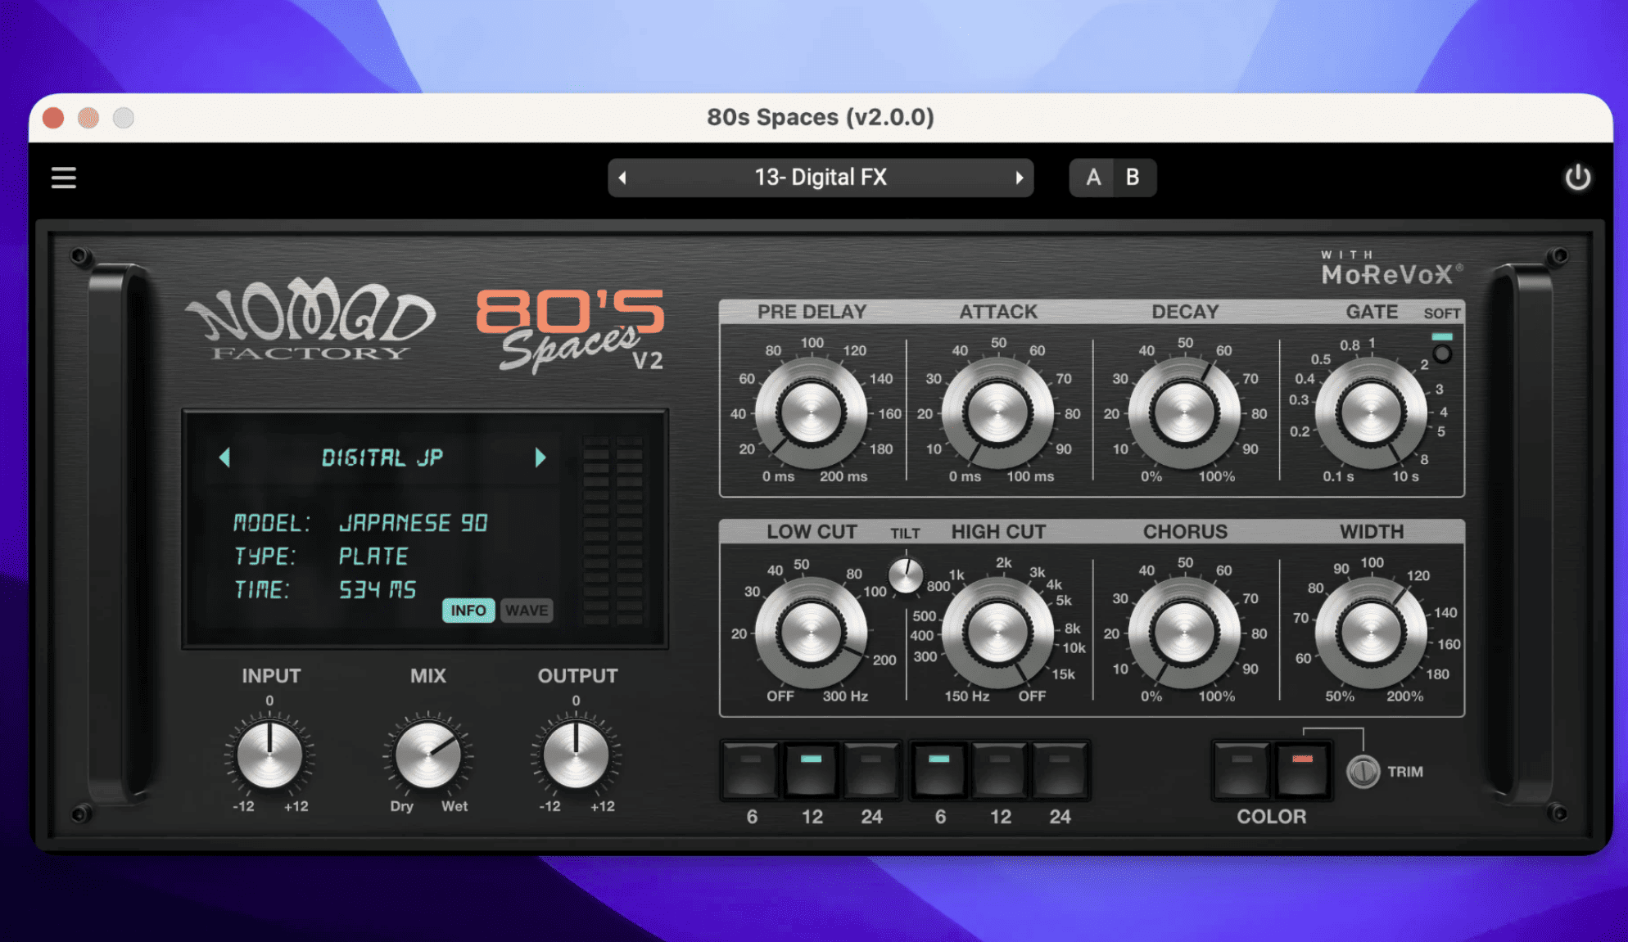1628x942 pixels.
Task: Enable low cut 12 dB slope button
Action: (812, 770)
